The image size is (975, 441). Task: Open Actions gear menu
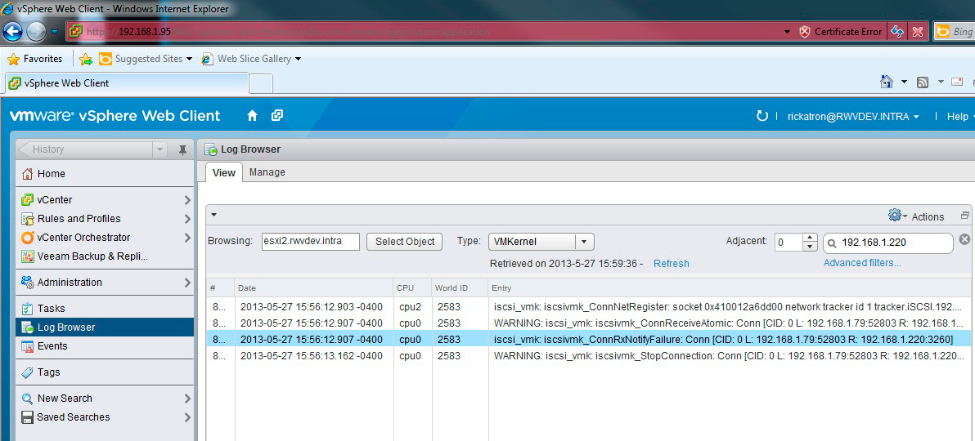click(916, 216)
